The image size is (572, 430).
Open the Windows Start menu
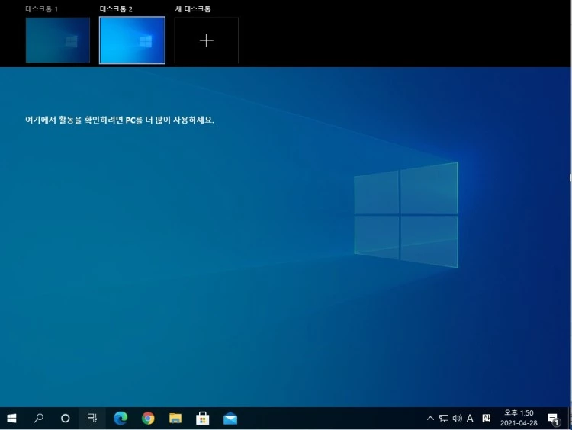pos(11,418)
